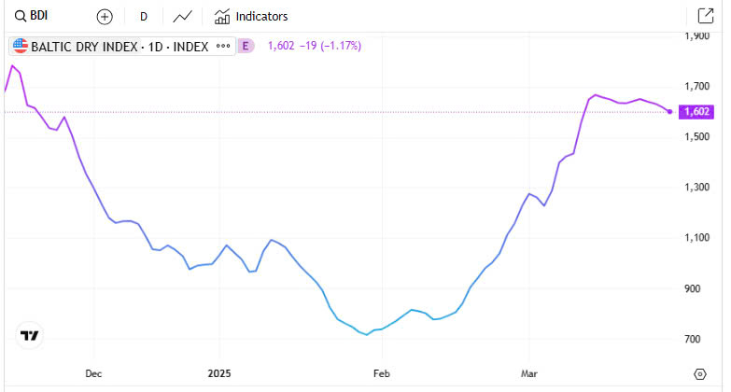Click the Mar label on time axis
Screen dimensions: 731x392
529,373
